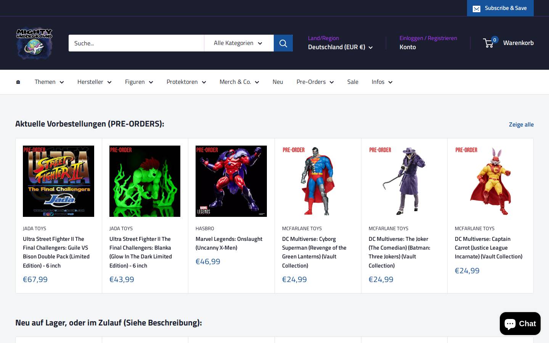Click the €67,99 price
549x343 pixels.
tap(35, 279)
